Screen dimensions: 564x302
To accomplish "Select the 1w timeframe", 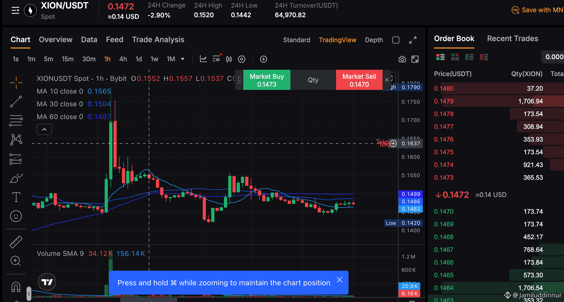I will pos(154,59).
